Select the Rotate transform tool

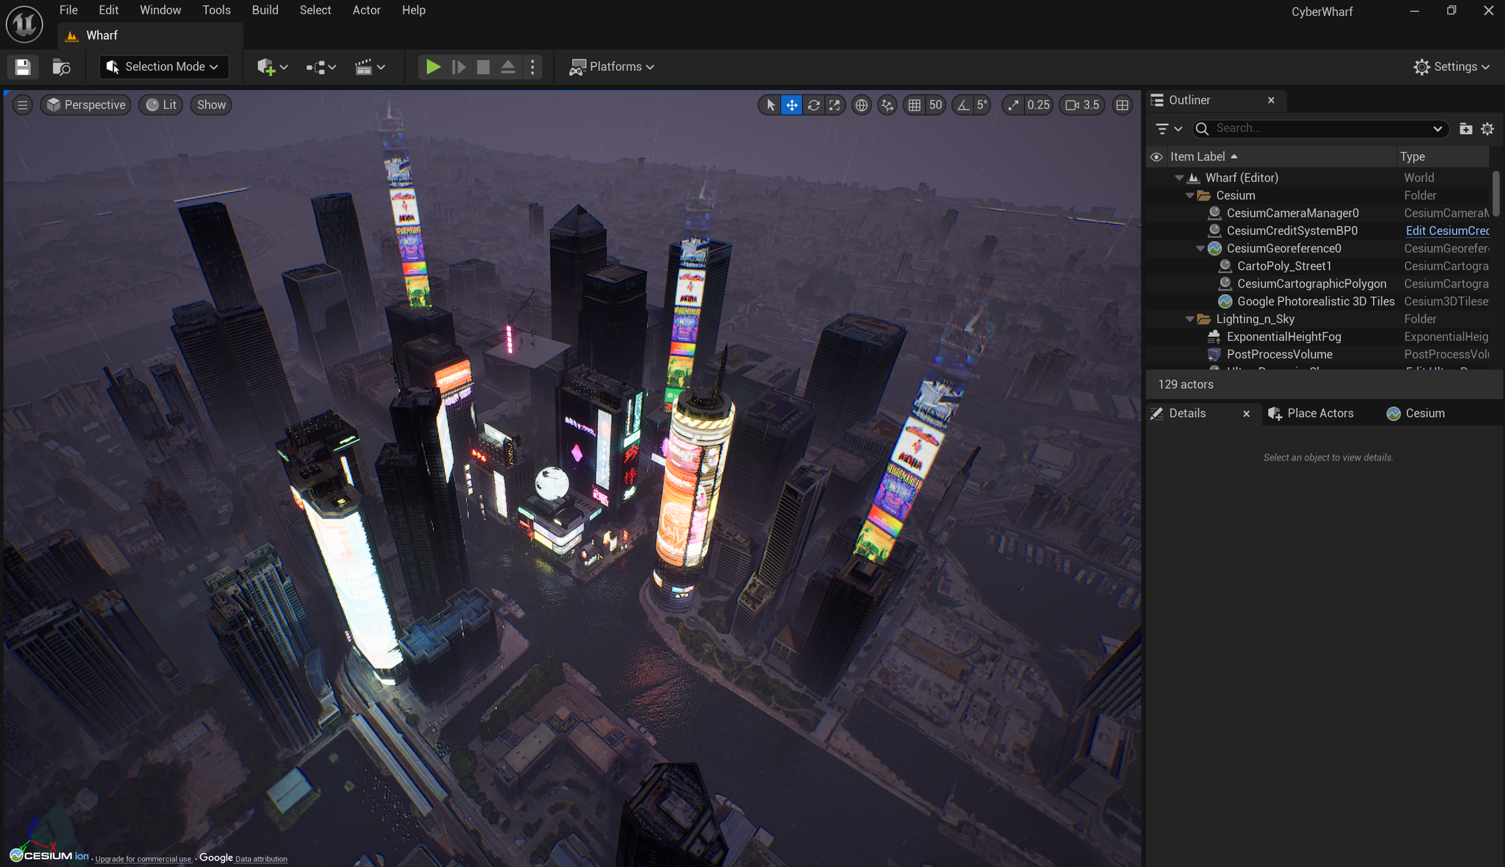coord(813,105)
